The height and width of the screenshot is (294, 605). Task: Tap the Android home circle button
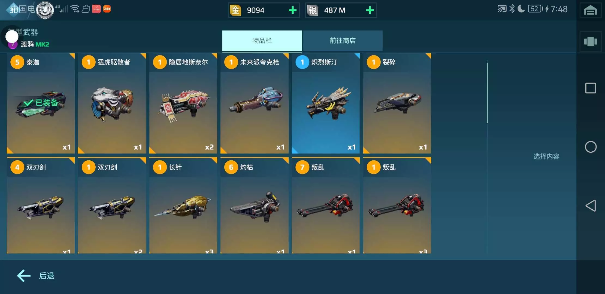click(x=591, y=147)
